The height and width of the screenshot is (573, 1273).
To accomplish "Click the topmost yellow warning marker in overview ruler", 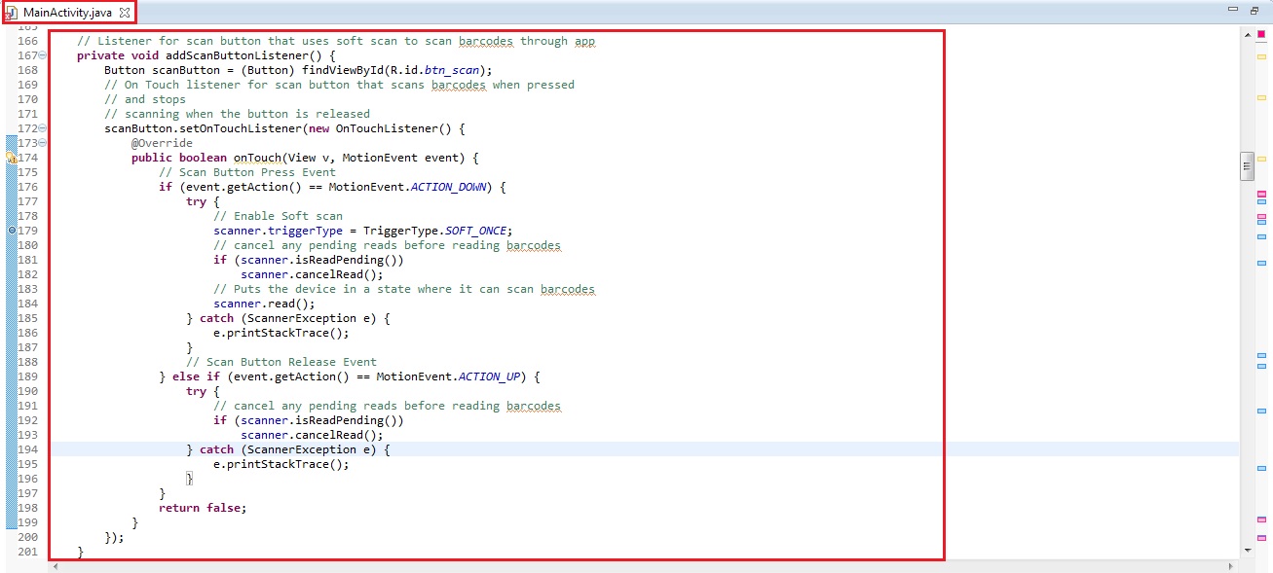I will pyautogui.click(x=1261, y=57).
